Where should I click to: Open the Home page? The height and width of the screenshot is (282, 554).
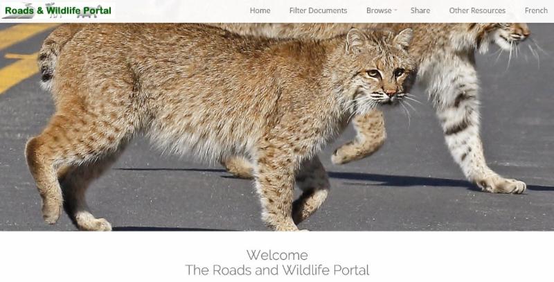[x=260, y=10]
